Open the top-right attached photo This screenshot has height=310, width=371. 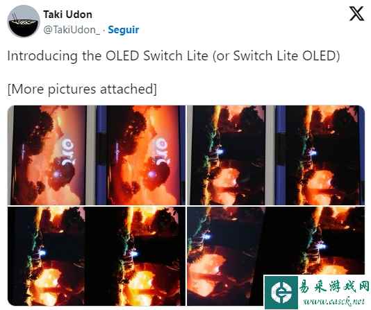(276, 155)
